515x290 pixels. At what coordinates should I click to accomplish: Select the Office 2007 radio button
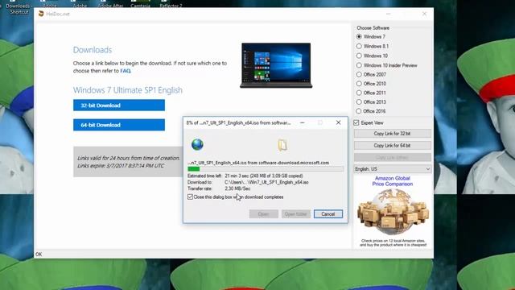359,74
